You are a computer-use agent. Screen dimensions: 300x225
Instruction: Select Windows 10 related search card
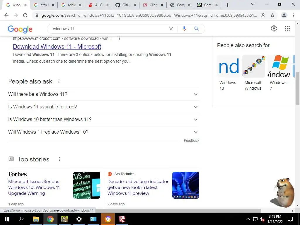tap(228, 73)
